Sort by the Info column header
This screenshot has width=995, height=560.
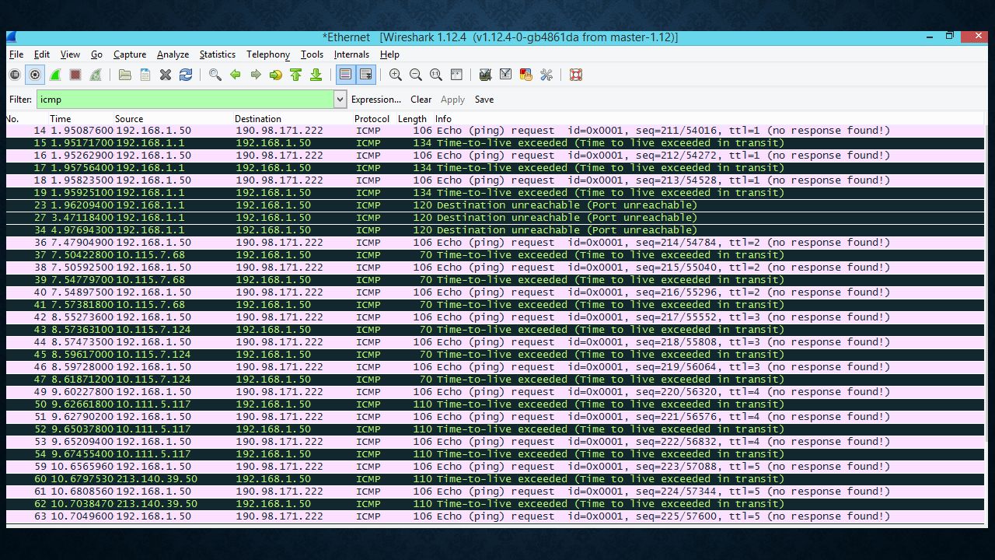[443, 119]
